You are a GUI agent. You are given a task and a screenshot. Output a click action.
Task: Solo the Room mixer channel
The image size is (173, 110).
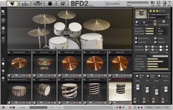[153, 102]
